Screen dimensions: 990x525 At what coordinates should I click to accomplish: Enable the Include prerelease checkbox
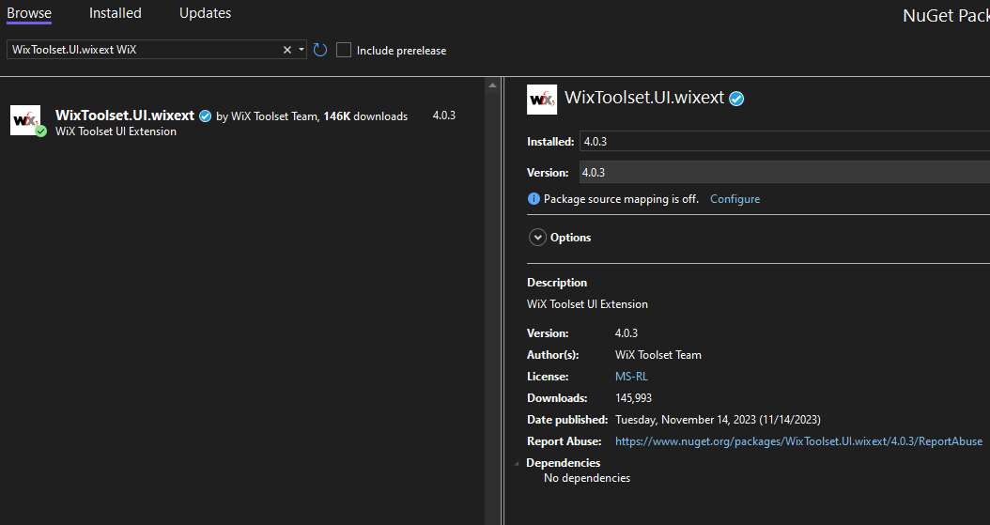coord(344,50)
